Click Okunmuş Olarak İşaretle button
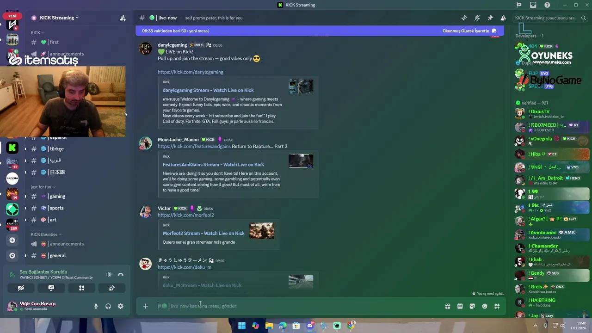This screenshot has height=333, width=592. [x=469, y=31]
